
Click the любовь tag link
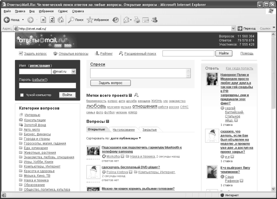(x=96, y=106)
